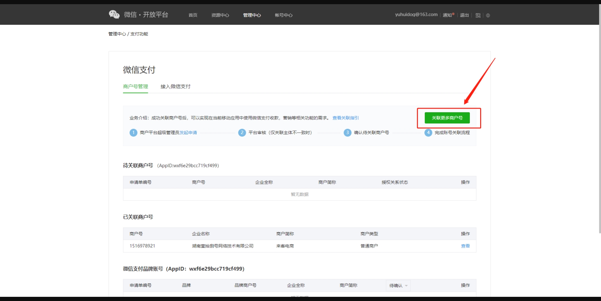Go to 帐号中心 in navigation bar
This screenshot has height=301, width=601.
coord(284,15)
